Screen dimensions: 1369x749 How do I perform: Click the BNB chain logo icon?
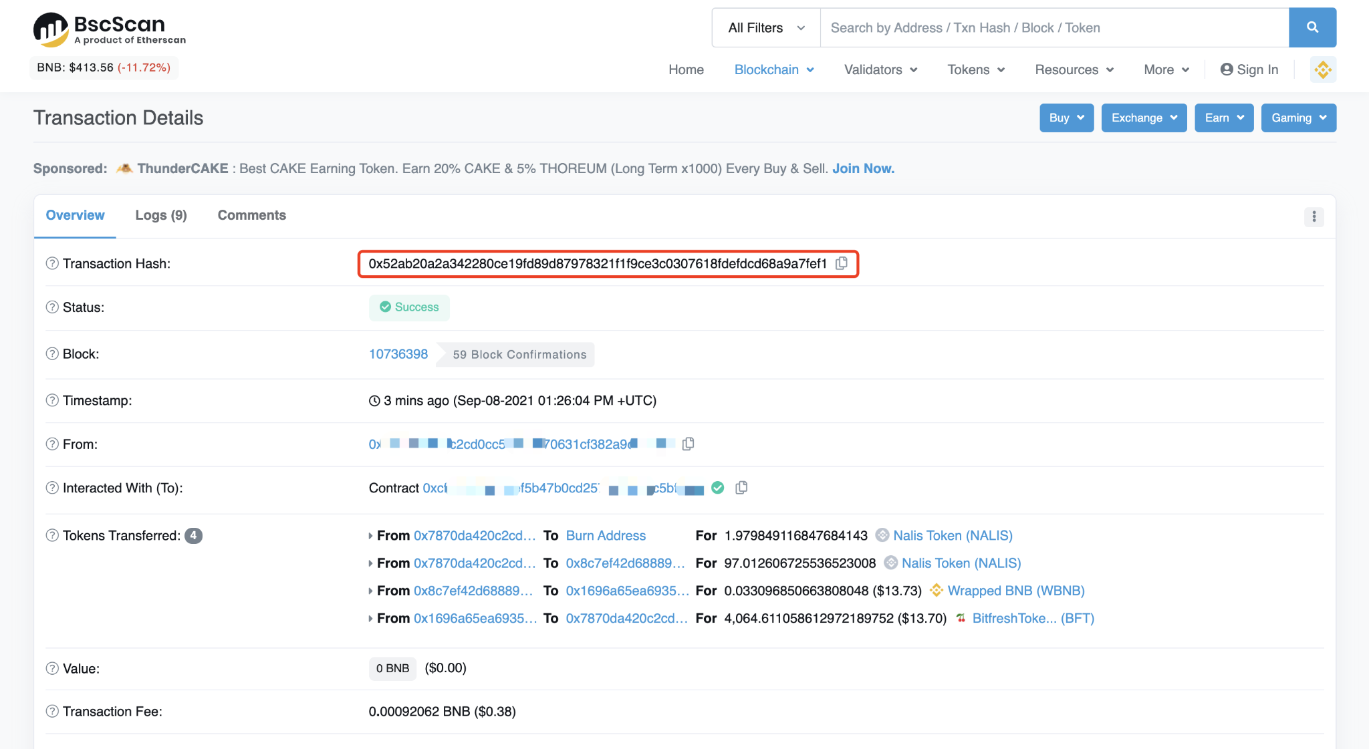point(1322,69)
